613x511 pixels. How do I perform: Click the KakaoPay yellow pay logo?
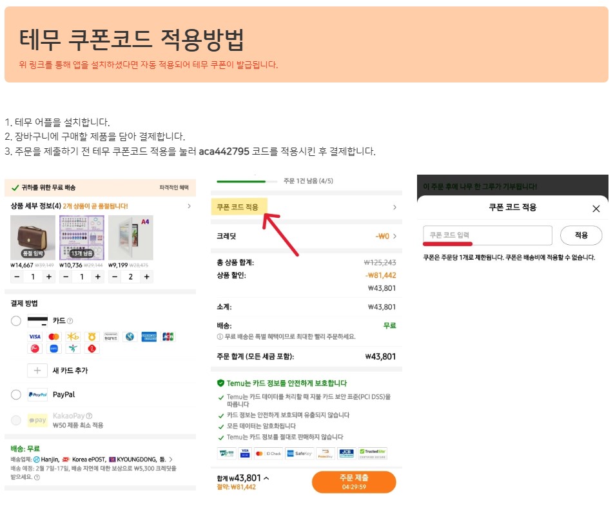(x=37, y=420)
